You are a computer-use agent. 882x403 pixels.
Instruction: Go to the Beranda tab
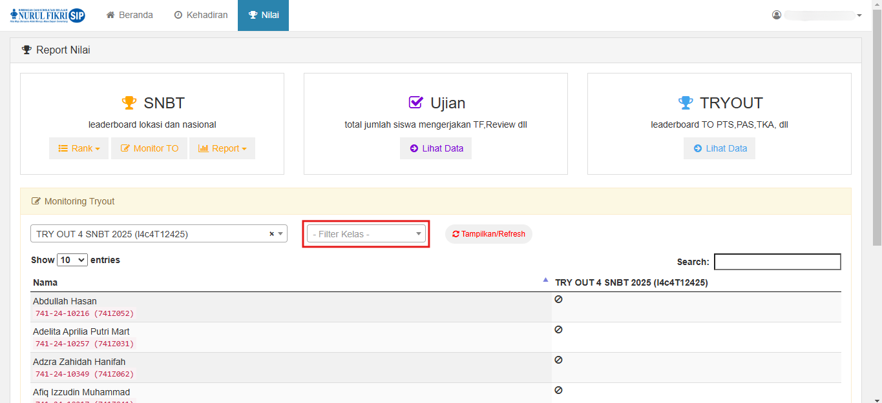129,15
